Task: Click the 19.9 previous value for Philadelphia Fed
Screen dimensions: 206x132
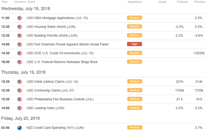Action: point(199,99)
